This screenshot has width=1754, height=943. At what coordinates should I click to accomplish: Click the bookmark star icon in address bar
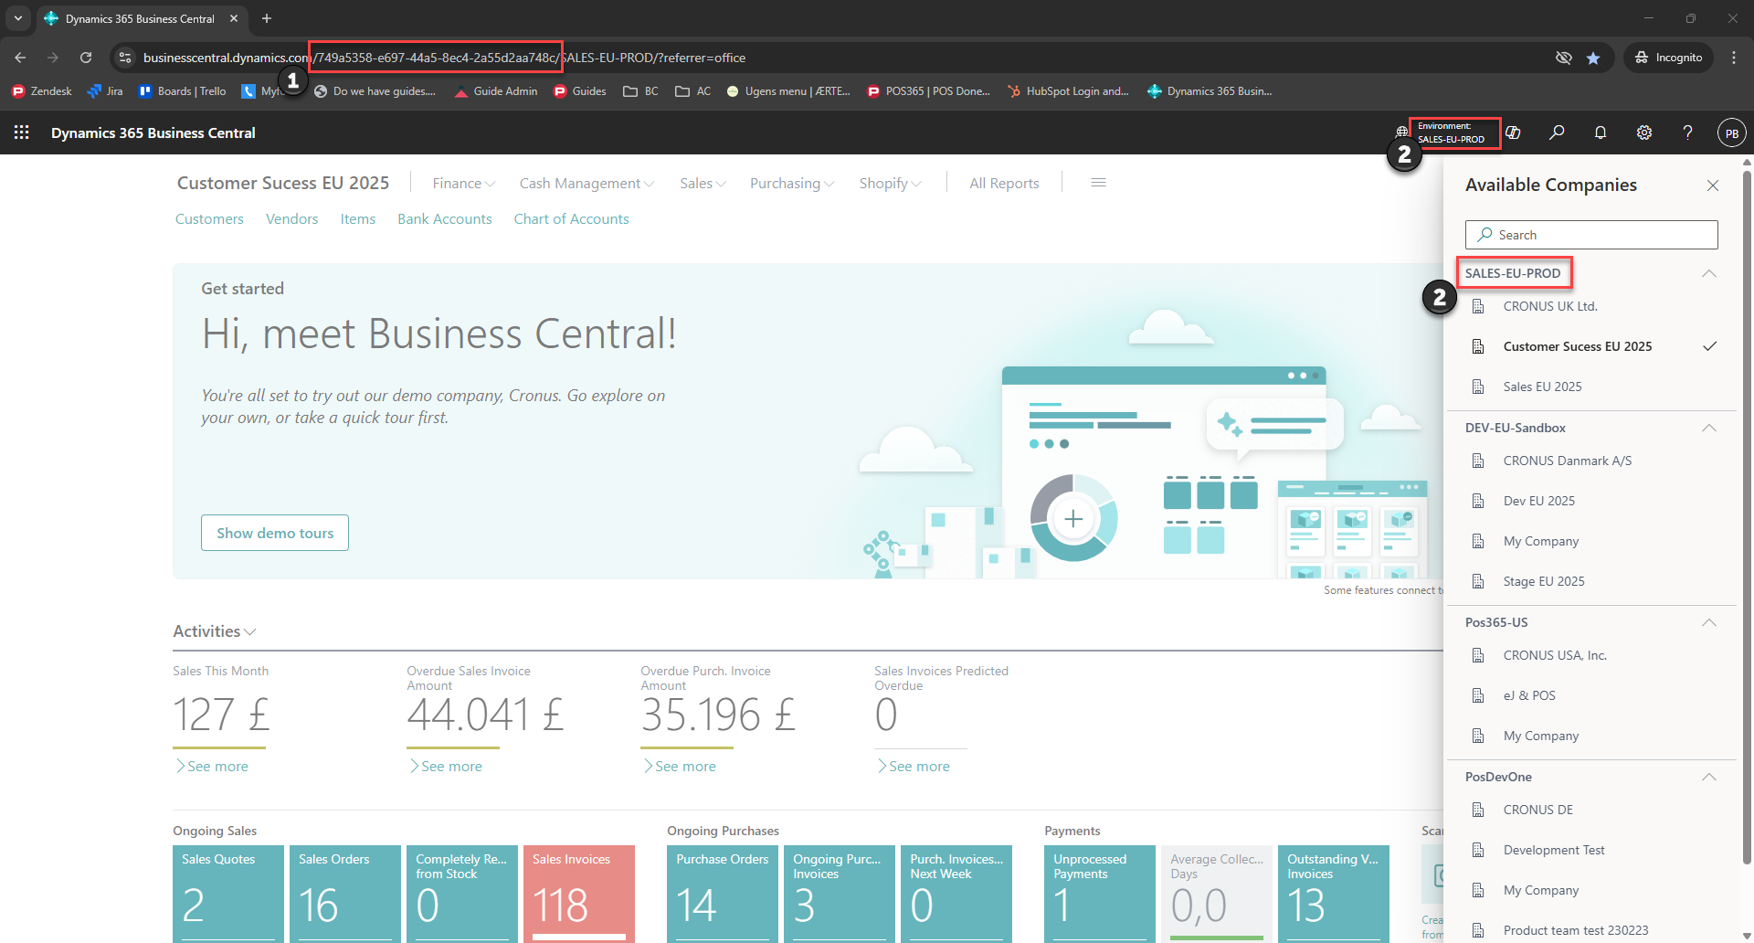[x=1593, y=58]
